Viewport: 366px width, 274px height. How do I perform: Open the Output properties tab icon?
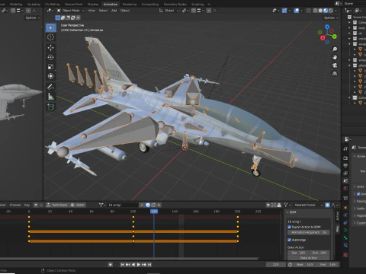coord(345,166)
